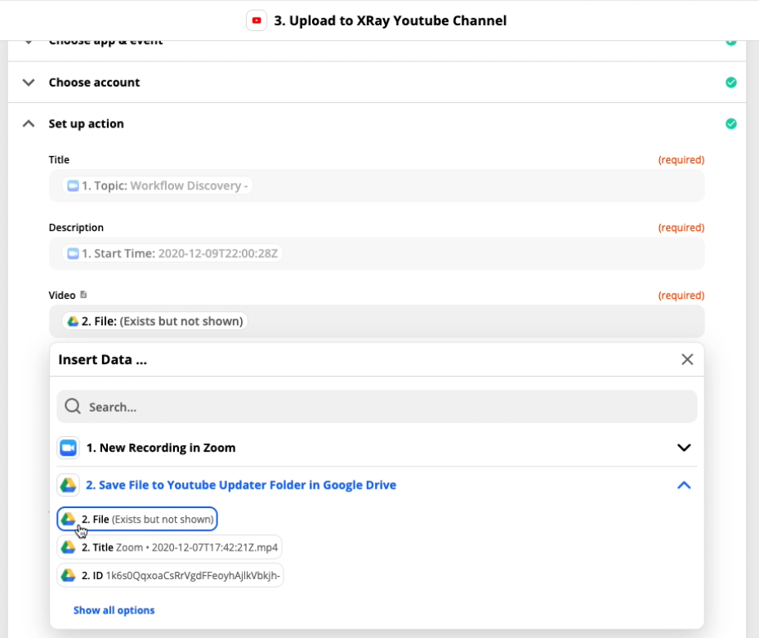Close the Insert Data panel

coord(687,359)
